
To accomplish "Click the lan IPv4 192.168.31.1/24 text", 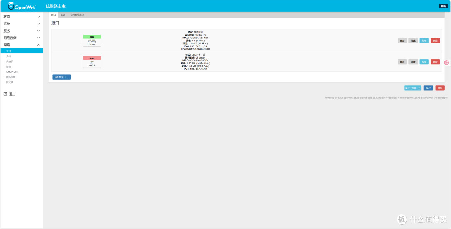I will [x=195, y=46].
